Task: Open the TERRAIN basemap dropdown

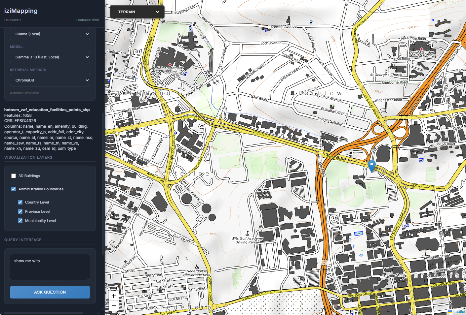Action: [x=137, y=12]
